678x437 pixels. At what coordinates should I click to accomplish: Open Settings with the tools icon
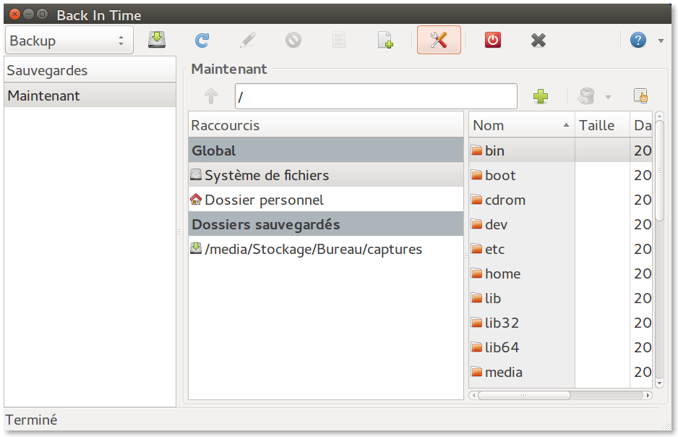[439, 40]
